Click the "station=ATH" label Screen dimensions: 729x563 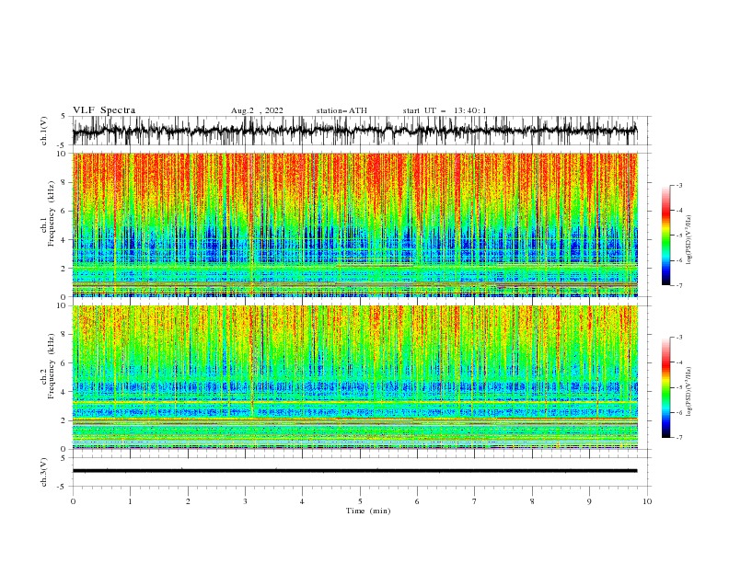coord(341,110)
